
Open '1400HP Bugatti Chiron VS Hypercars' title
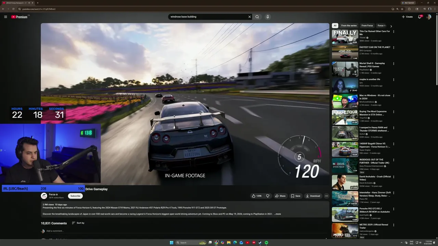[x=375, y=145]
